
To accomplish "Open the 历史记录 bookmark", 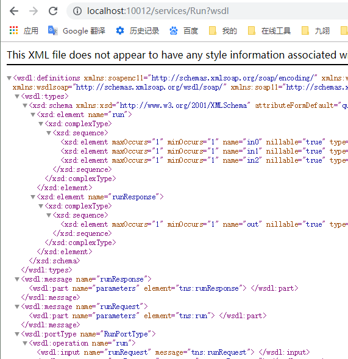I will (137, 30).
